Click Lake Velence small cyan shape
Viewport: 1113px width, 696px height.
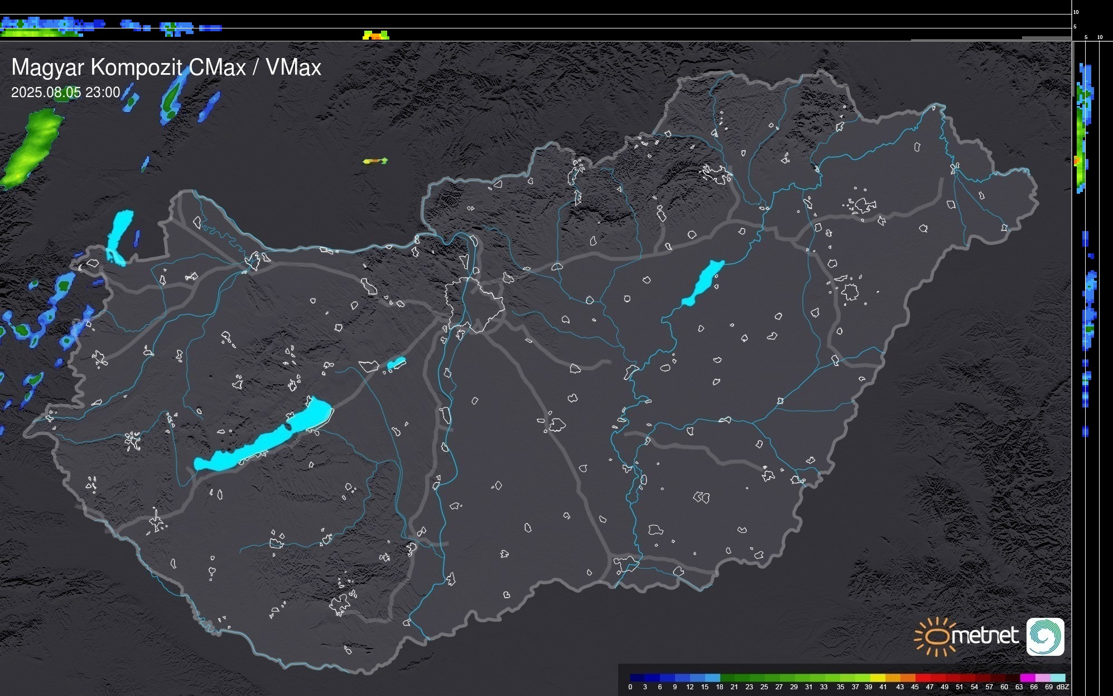[396, 363]
